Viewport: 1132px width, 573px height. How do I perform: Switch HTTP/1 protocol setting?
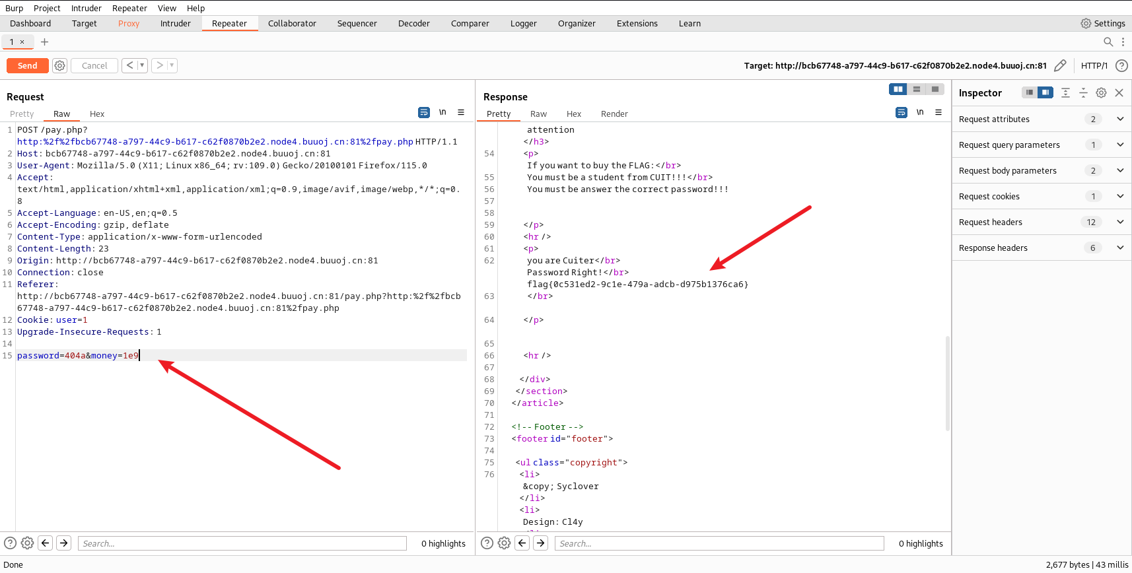pyautogui.click(x=1094, y=65)
